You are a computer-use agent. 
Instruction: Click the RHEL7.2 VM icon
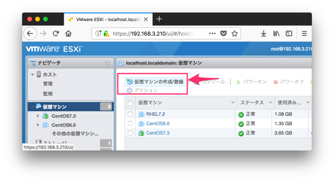coord(141,114)
